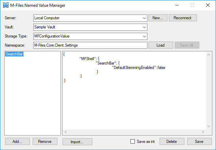Open the Import... dialog
Screen dimensions: 216x150
[77, 142]
